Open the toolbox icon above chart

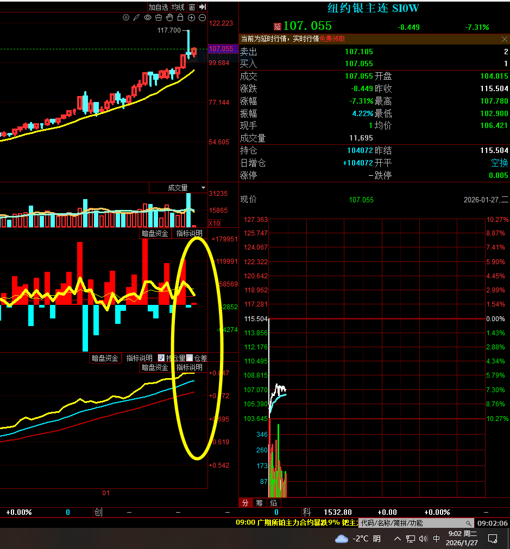159,17
